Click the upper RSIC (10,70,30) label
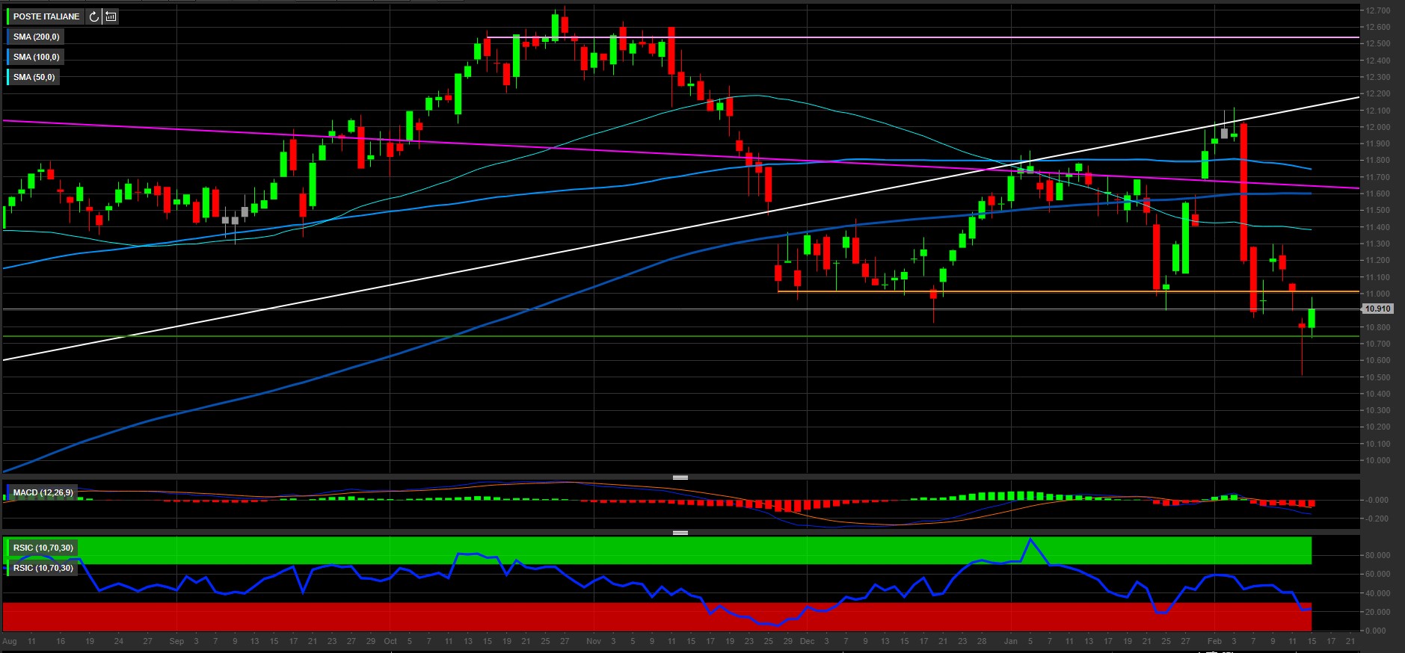The image size is (1405, 653). point(43,548)
